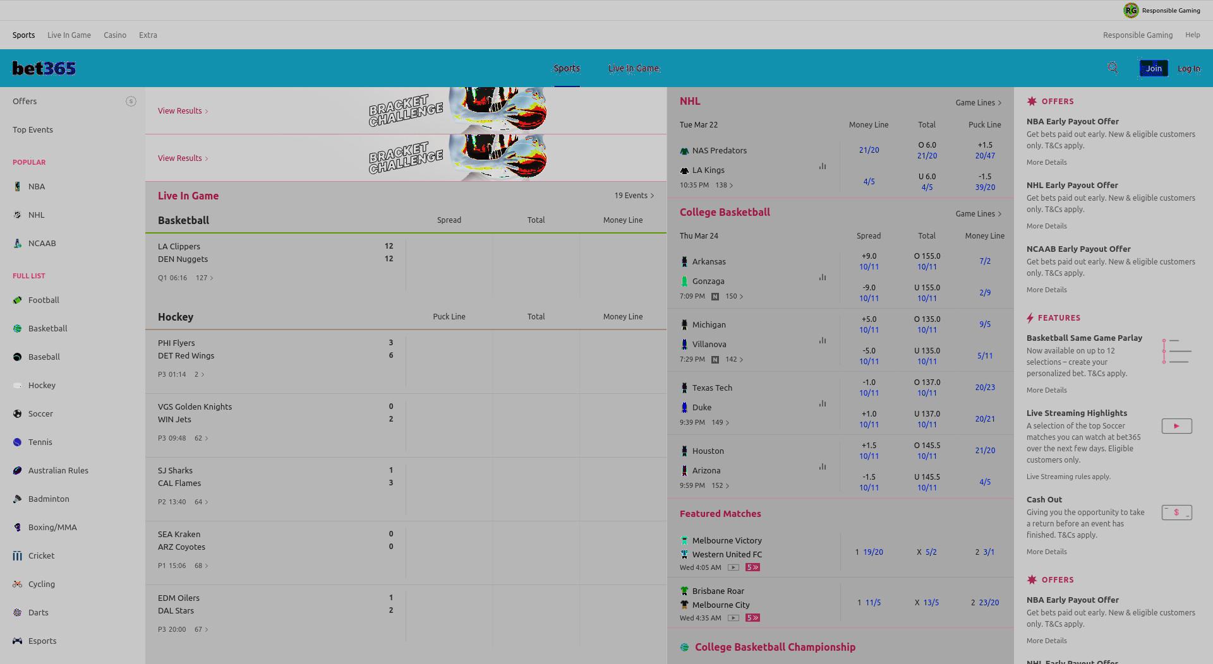Expand NHL Game Lines
1213x664 pixels.
point(979,102)
